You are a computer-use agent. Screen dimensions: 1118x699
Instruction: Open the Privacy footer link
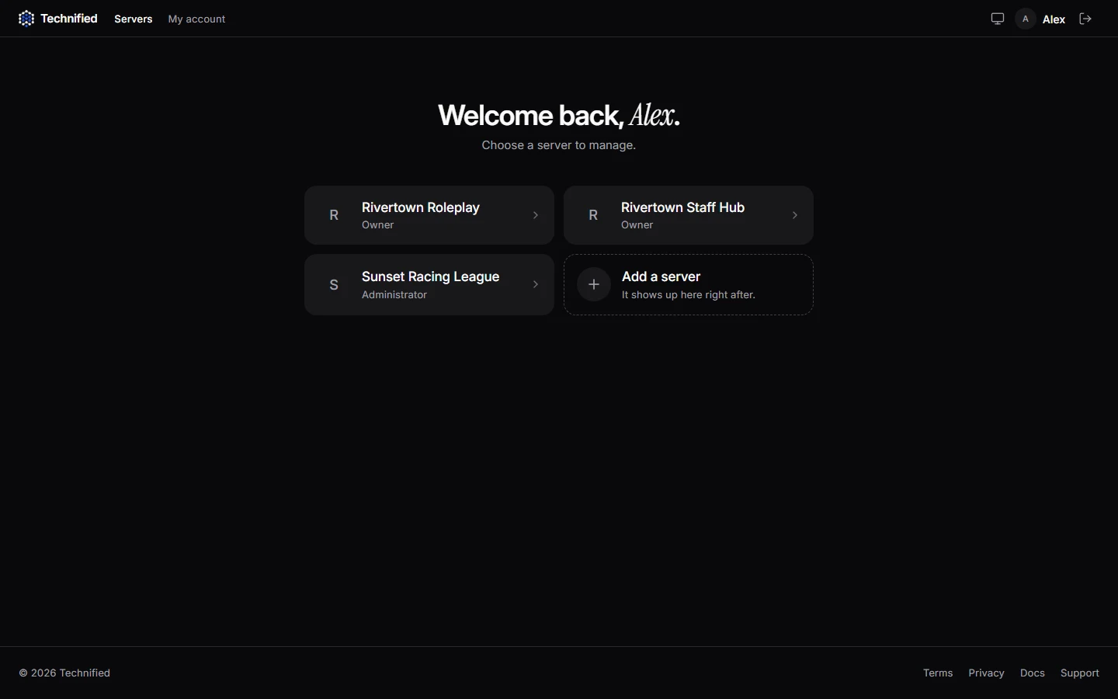point(986,673)
